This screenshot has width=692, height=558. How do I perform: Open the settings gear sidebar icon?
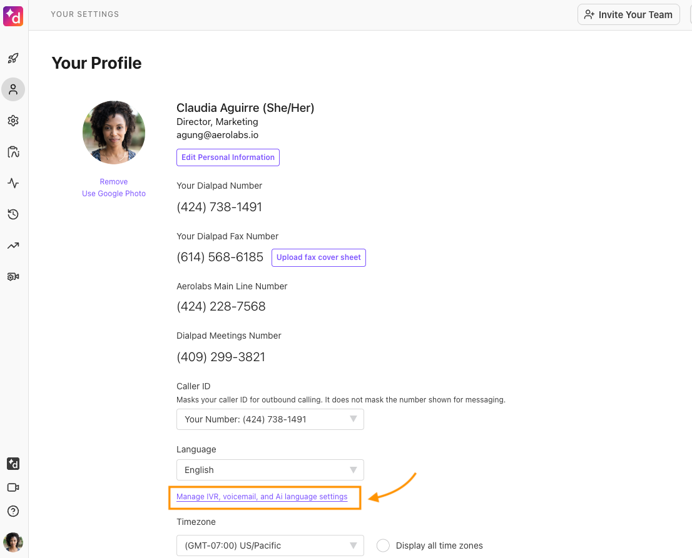pos(13,121)
